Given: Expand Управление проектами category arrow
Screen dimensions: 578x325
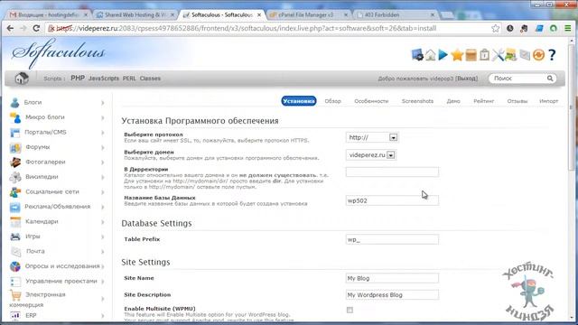Looking at the screenshot, I should click(102, 282).
